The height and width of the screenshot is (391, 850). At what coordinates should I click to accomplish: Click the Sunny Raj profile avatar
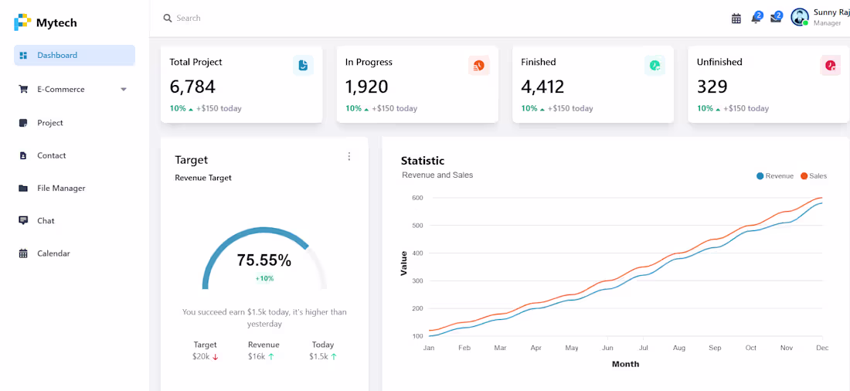(799, 17)
